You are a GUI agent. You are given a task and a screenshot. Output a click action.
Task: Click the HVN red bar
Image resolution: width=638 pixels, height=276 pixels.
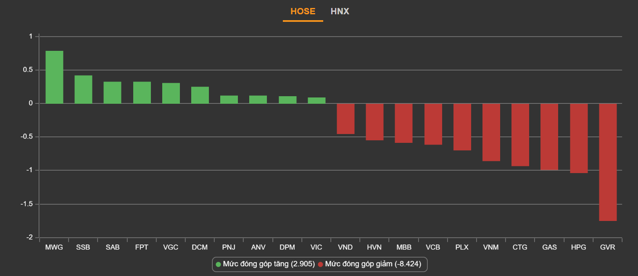pos(374,122)
